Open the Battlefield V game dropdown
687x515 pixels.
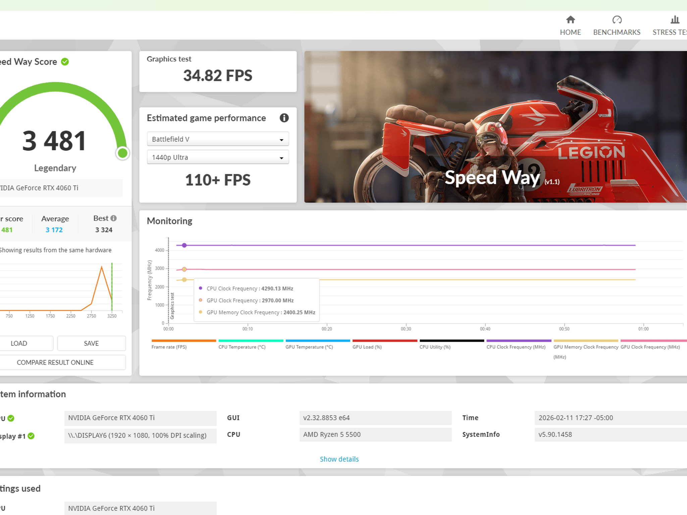pos(218,139)
